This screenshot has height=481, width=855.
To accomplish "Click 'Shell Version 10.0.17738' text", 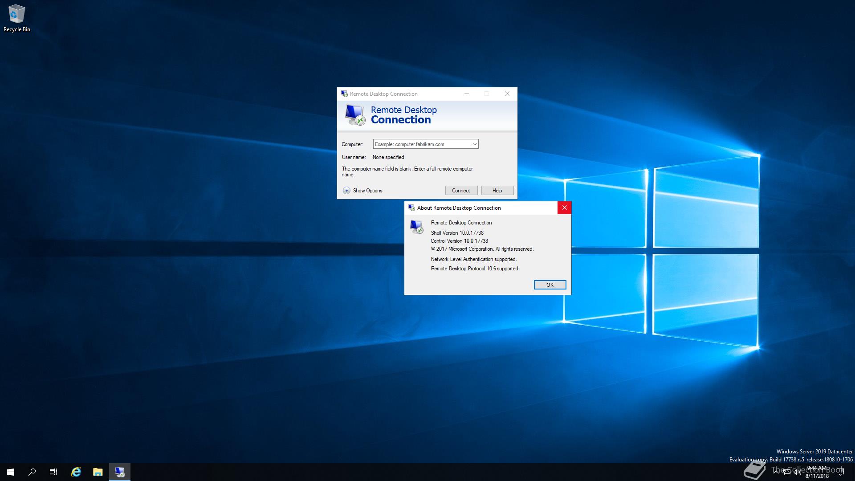I will 457,233.
